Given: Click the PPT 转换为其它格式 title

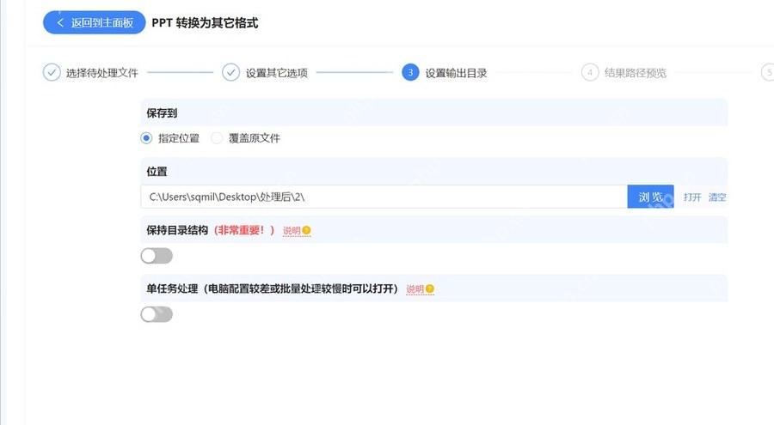Looking at the screenshot, I should coord(205,22).
